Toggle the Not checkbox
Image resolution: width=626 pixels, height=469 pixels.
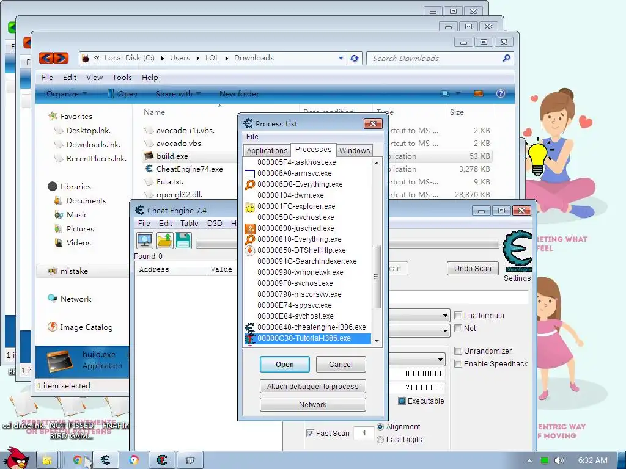click(458, 328)
